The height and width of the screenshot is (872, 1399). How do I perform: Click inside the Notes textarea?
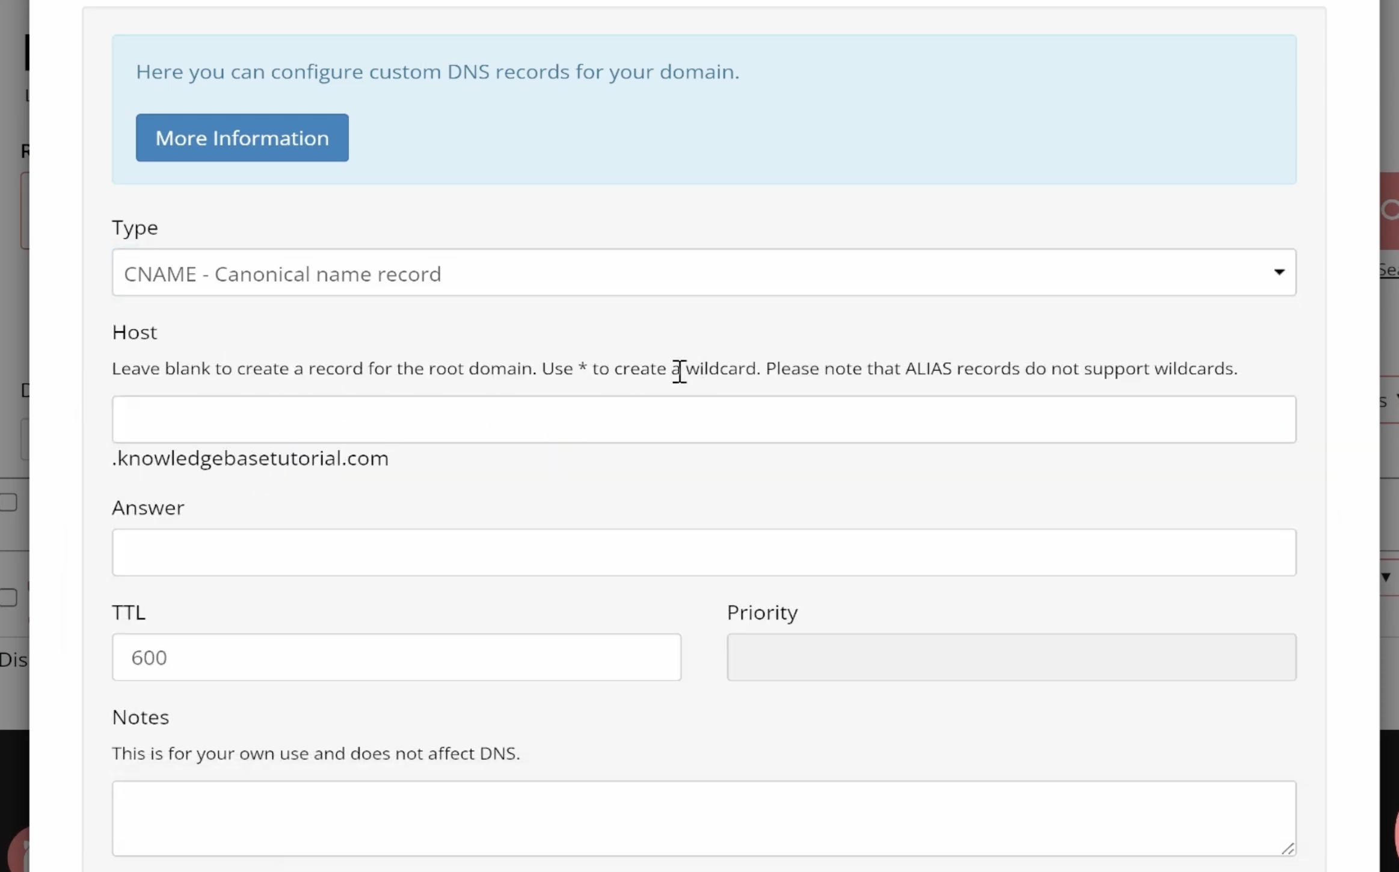pos(704,818)
